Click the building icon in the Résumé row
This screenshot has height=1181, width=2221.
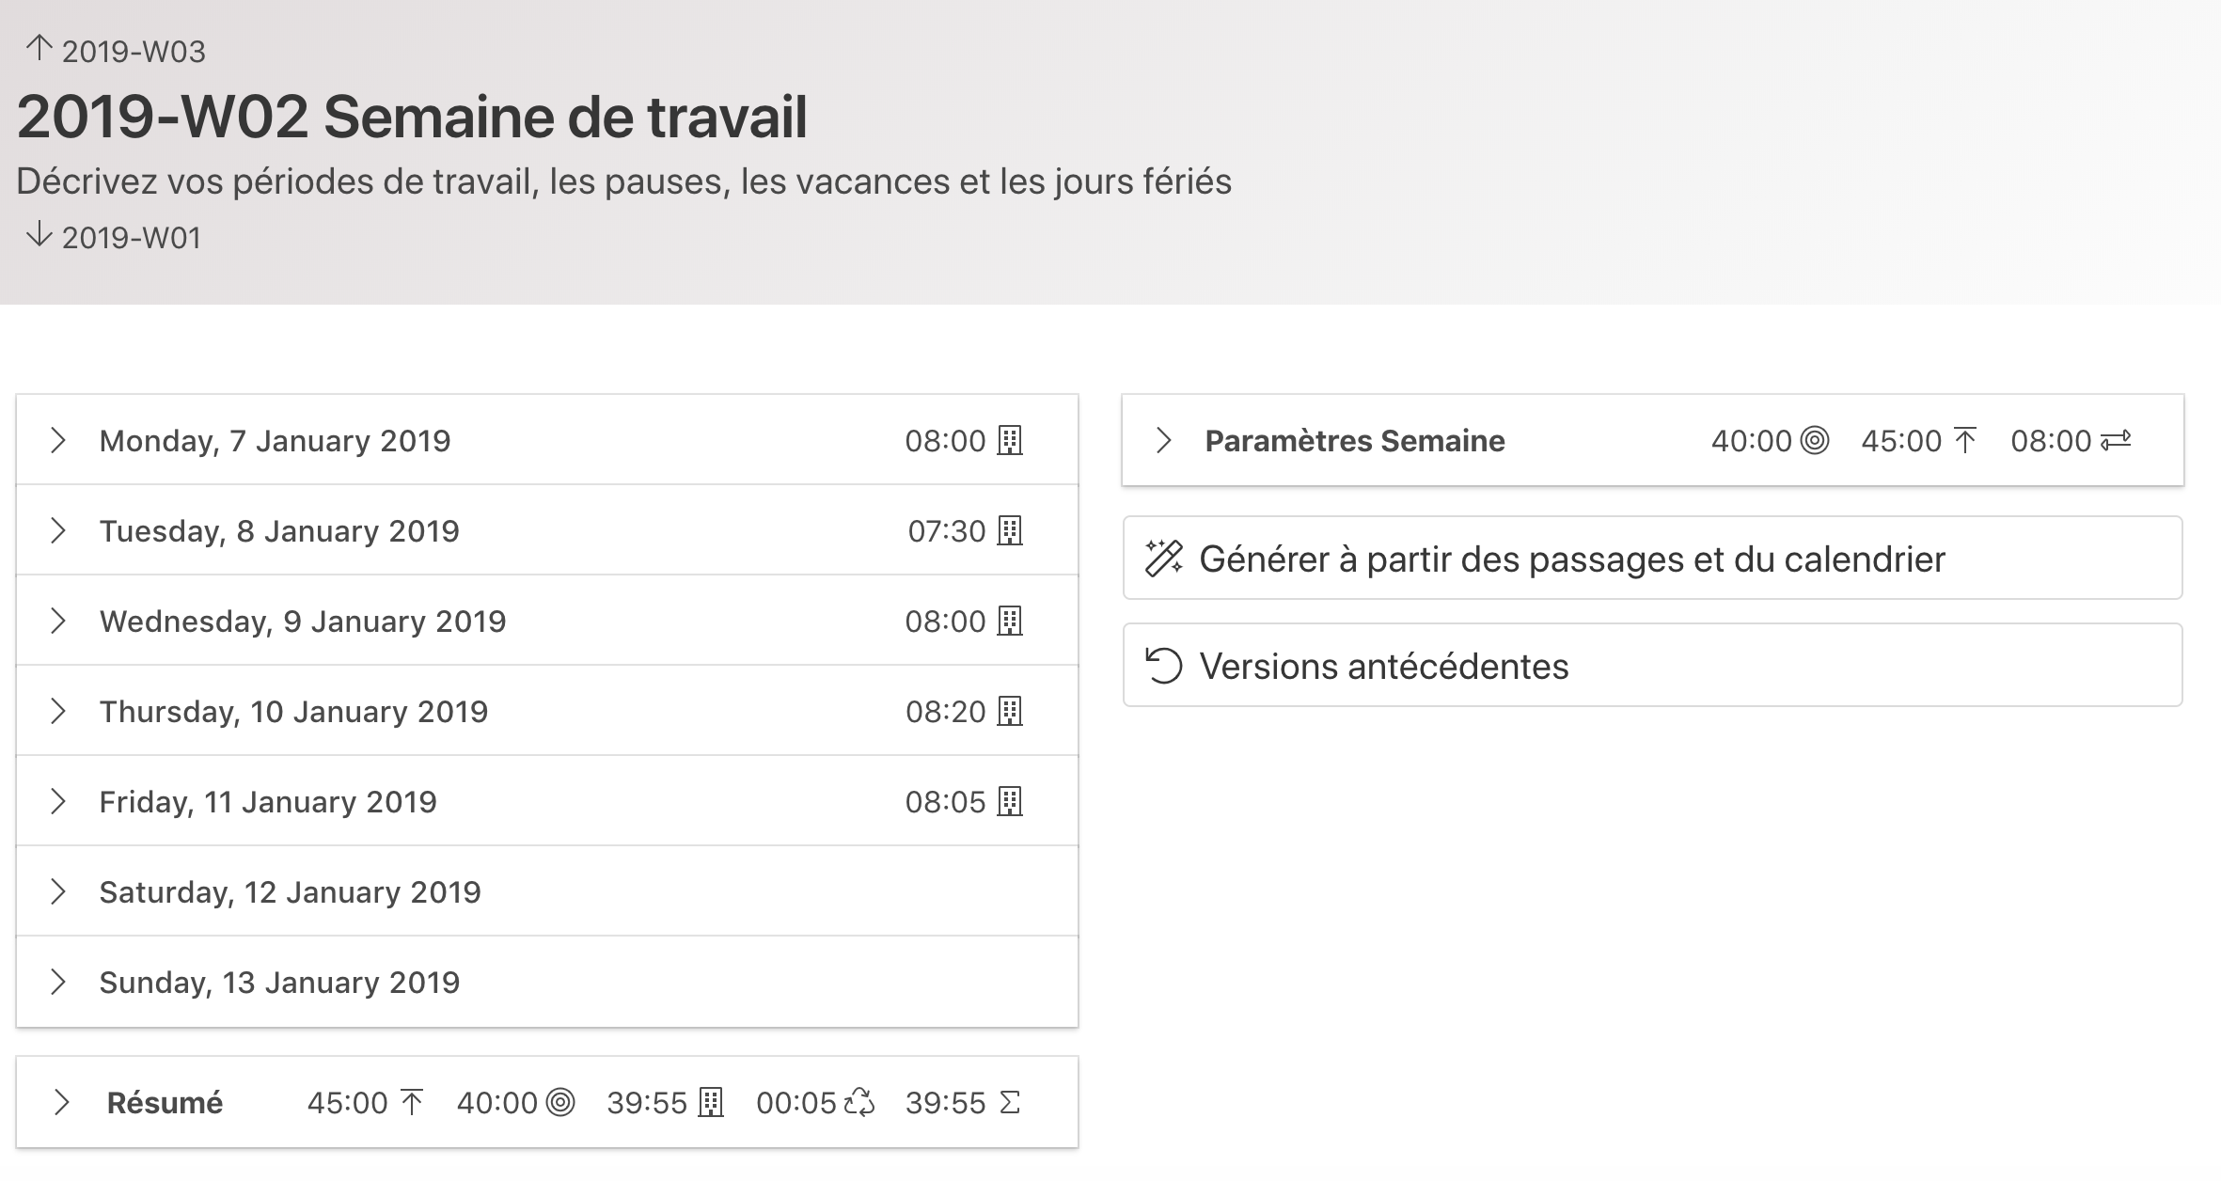pos(711,1103)
